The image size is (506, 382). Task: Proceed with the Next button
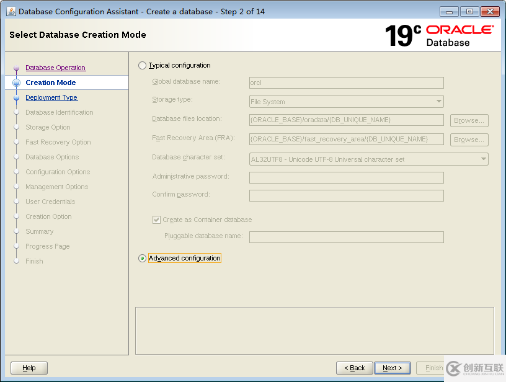coord(393,368)
